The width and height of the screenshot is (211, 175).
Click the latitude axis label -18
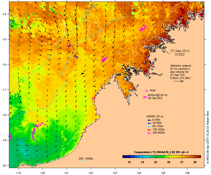pyautogui.click(x=4, y=115)
